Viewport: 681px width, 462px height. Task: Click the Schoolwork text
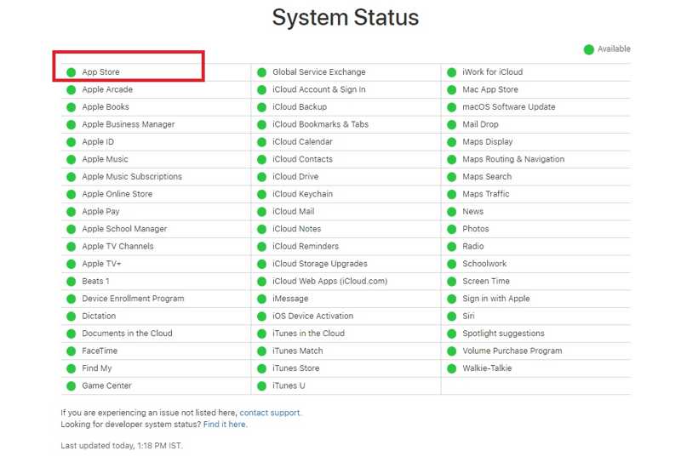(x=484, y=264)
